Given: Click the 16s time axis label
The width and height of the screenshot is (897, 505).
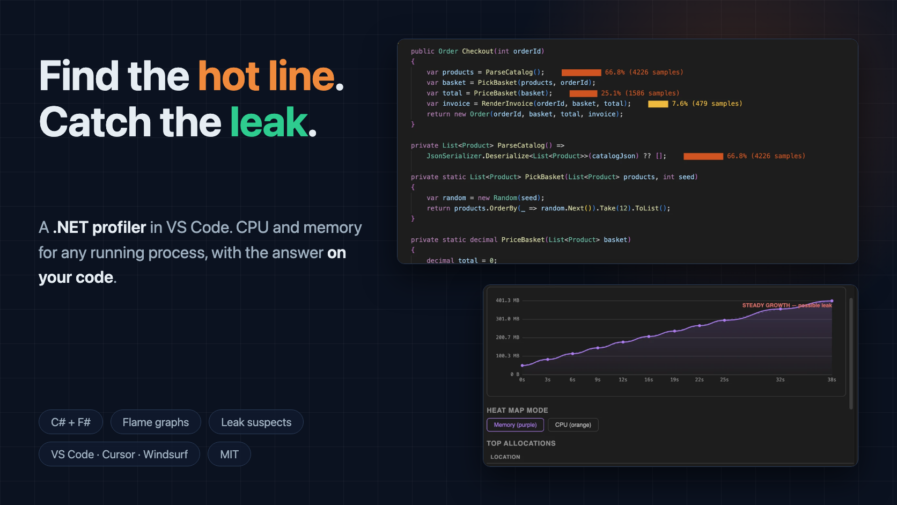Looking at the screenshot, I should pos(649,380).
